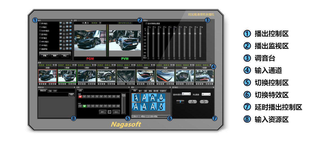
Task: Click the mixer channel 1 fader handle
Action: point(148,34)
